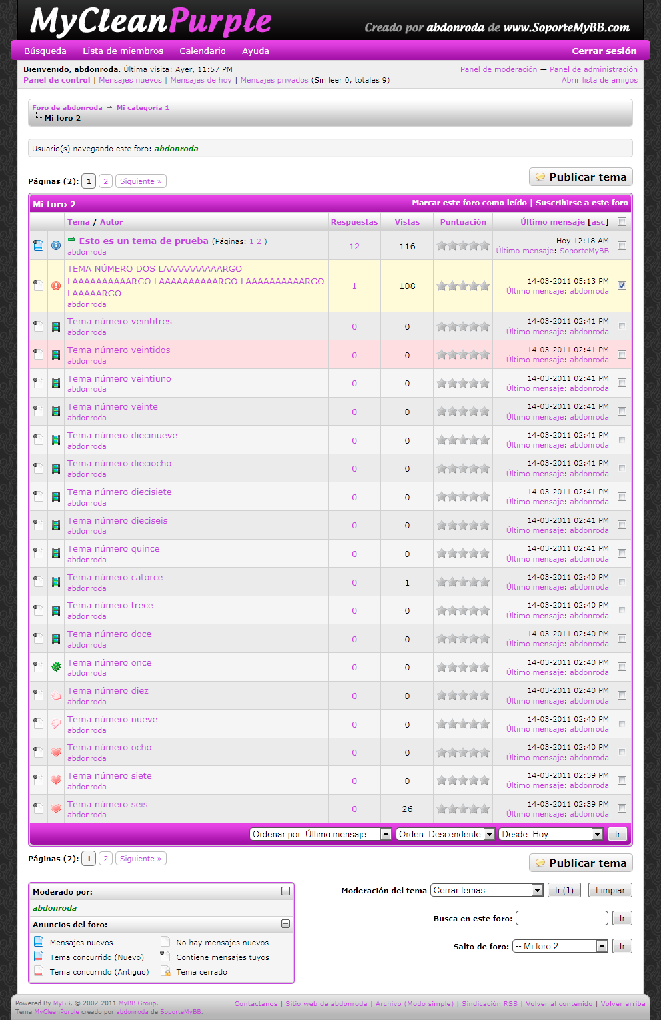Click the folder status icon in the 'Esto es un tema de prueba' row
This screenshot has width=661, height=1020.
click(x=39, y=245)
